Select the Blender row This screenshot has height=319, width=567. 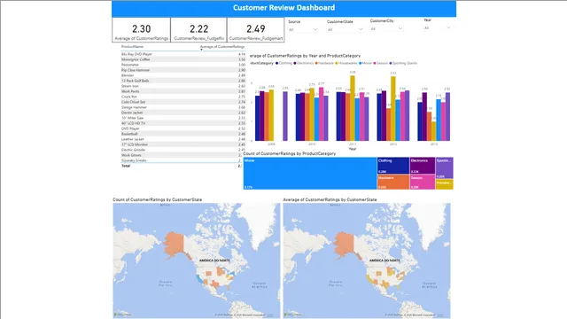pos(183,75)
